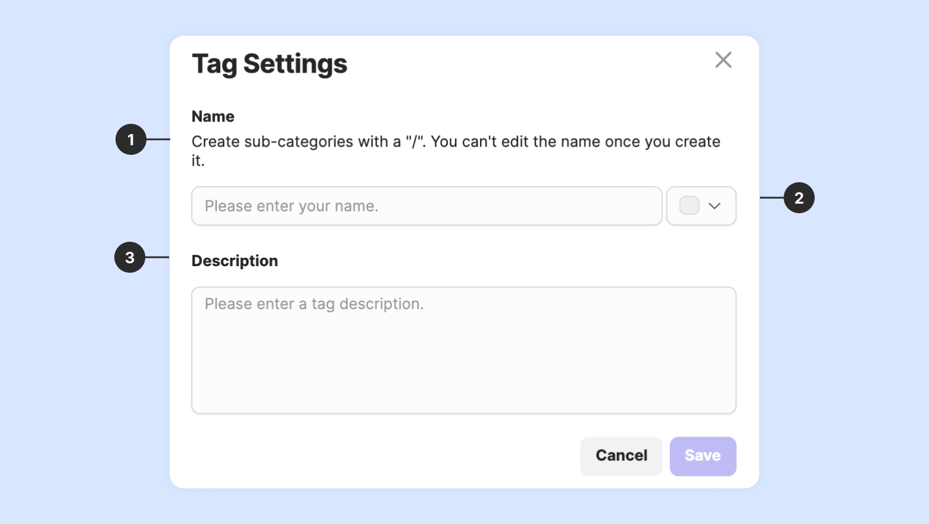This screenshot has height=524, width=929.
Task: Click the Tag Settings heading
Action: pyautogui.click(x=269, y=64)
